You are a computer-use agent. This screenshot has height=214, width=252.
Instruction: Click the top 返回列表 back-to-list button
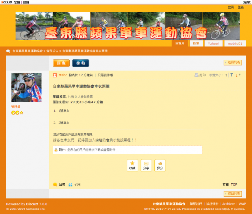point(233,63)
